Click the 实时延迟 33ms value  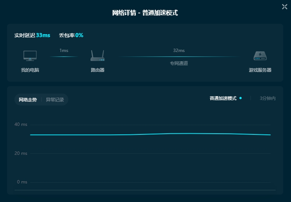43,35
